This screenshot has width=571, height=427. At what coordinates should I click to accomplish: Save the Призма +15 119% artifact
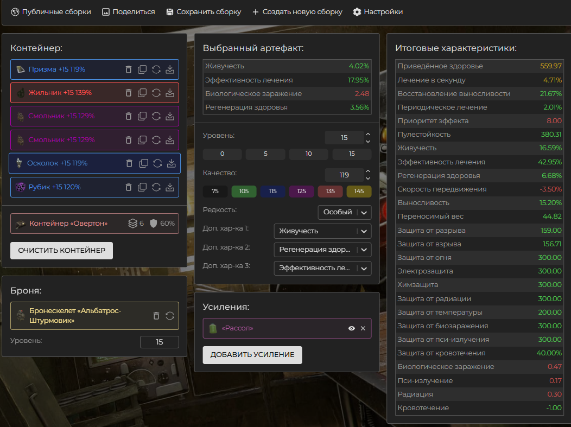170,69
